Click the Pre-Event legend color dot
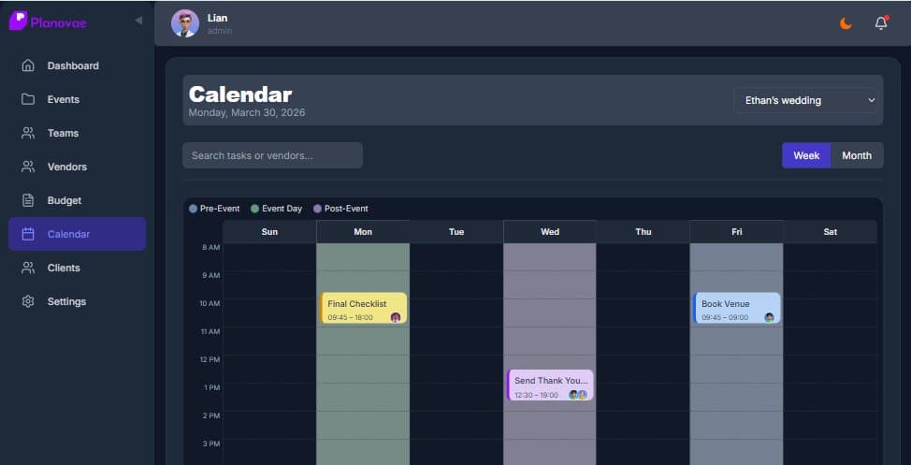 tap(194, 209)
